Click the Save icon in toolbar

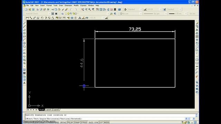[x=33, y=9]
